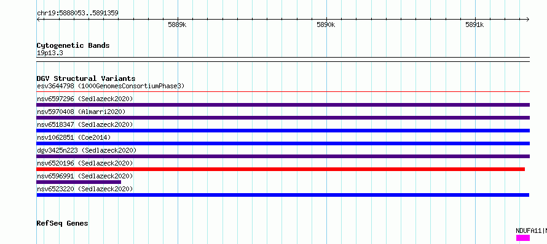
Task: Open the dgv3425n223 (Sedlazeck2020) label
Action: pos(87,150)
